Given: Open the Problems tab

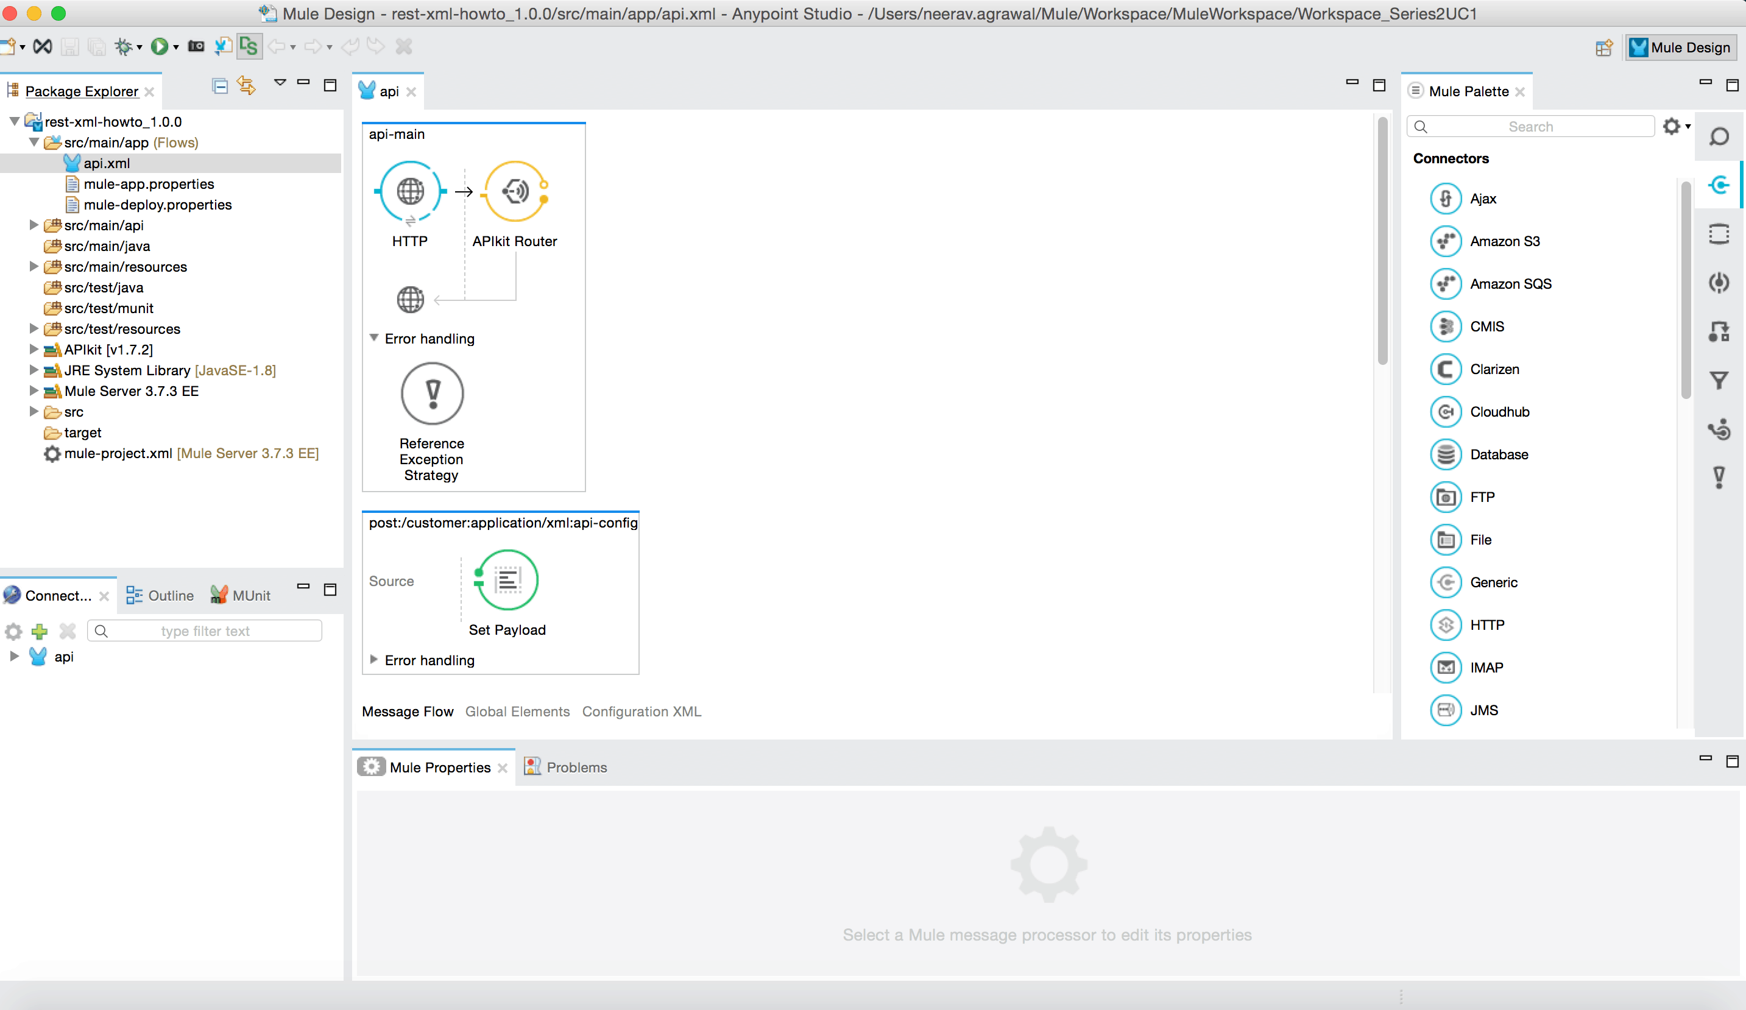Looking at the screenshot, I should pyautogui.click(x=576, y=767).
